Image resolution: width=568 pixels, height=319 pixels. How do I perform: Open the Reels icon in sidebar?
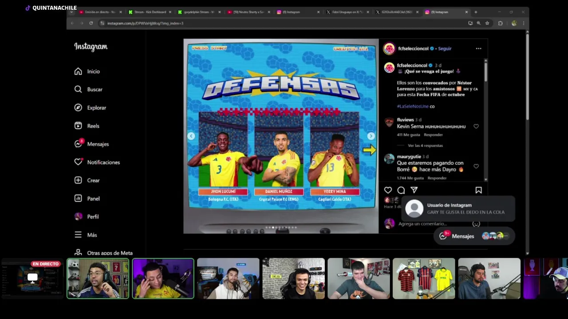(78, 126)
